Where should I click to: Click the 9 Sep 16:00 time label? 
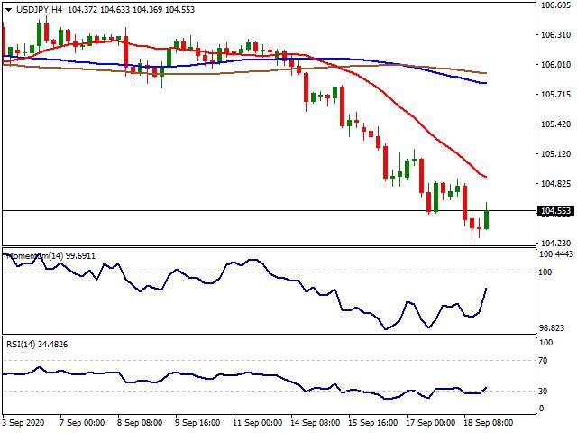(x=197, y=423)
